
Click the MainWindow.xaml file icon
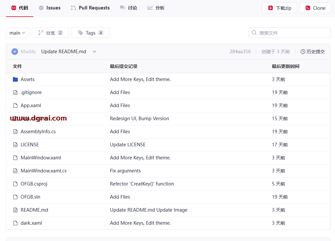pos(15,158)
